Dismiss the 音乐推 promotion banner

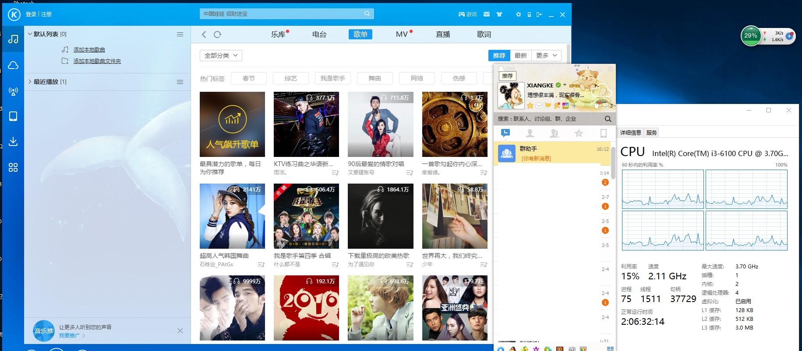(180, 331)
